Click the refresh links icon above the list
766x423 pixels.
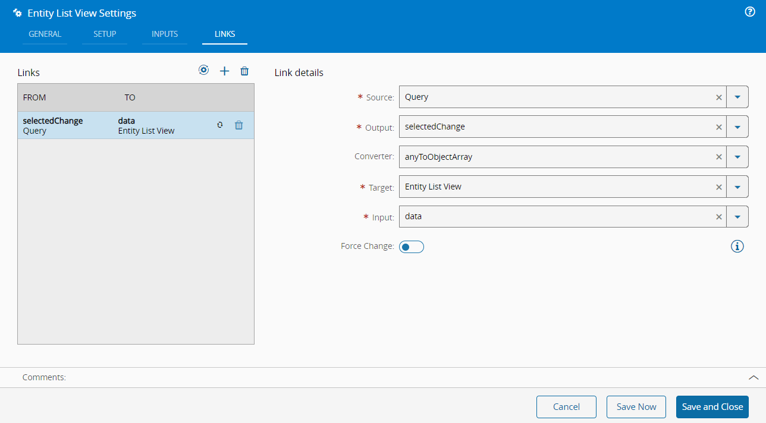coord(203,70)
